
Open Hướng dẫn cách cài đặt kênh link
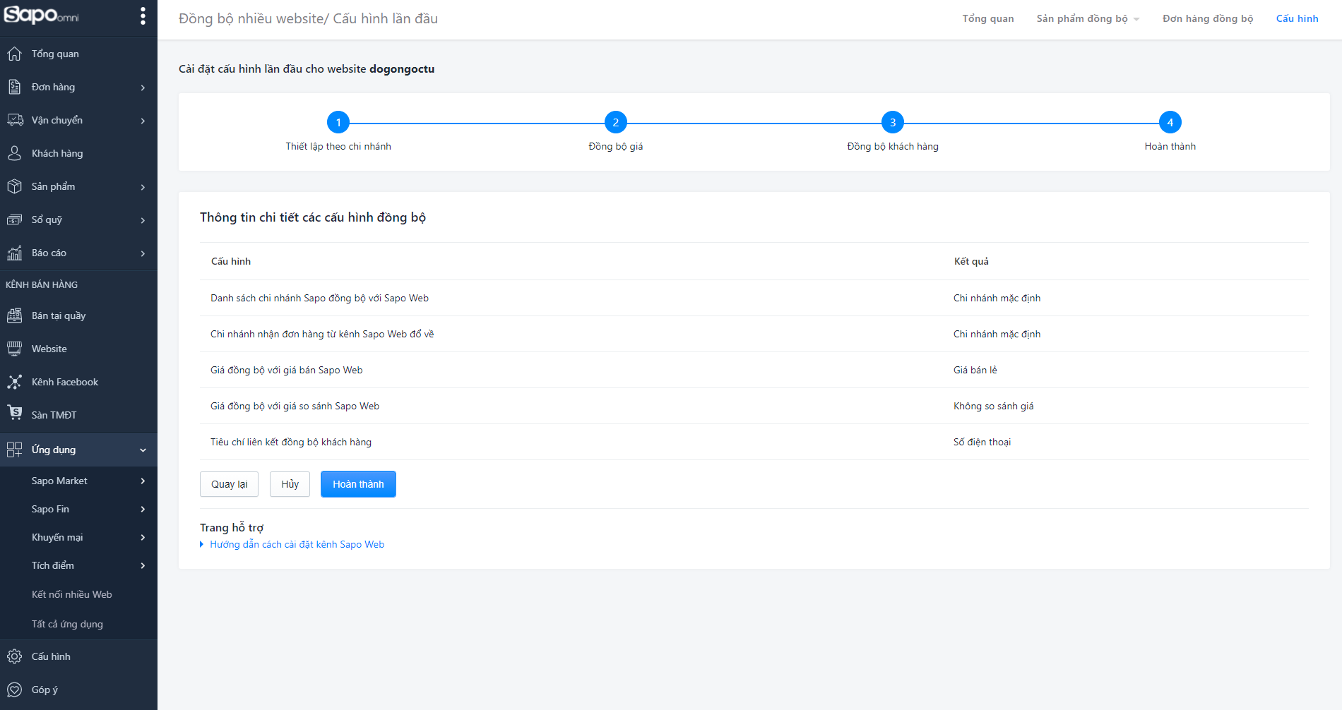(297, 544)
